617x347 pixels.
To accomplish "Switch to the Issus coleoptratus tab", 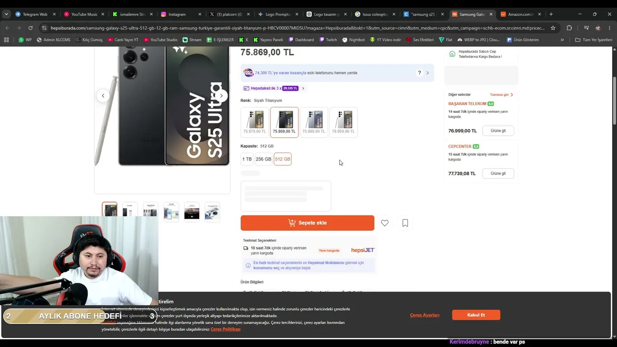I will pos(375,14).
